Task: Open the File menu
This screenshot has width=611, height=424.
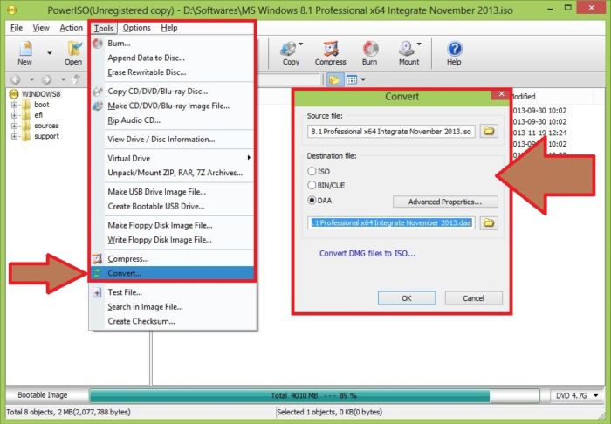Action: pyautogui.click(x=17, y=28)
